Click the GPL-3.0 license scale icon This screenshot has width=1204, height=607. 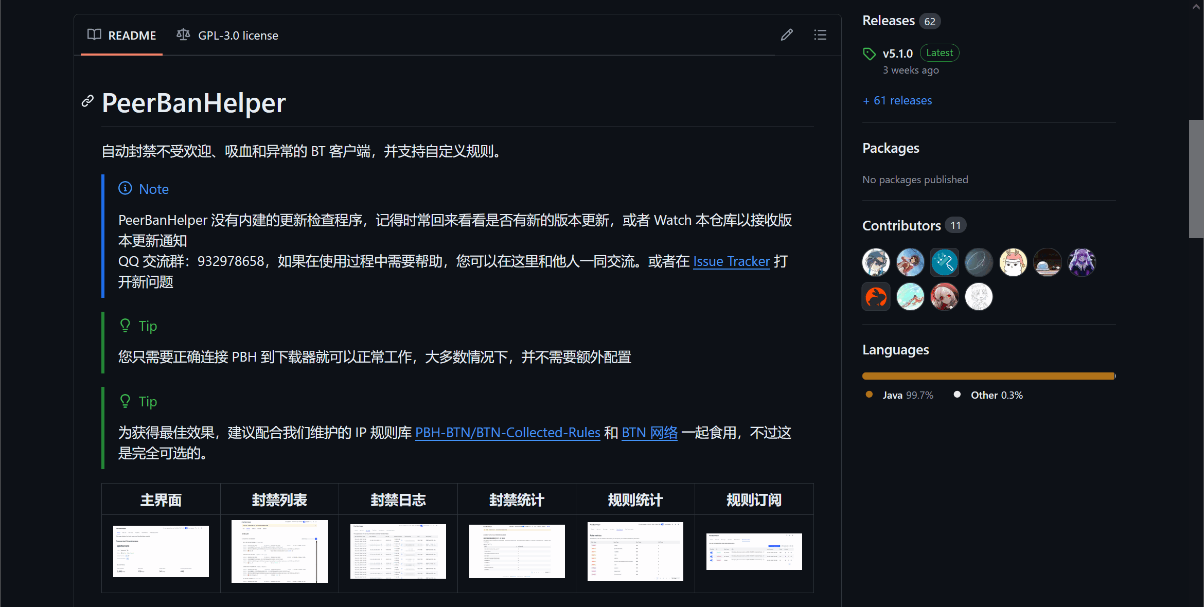(183, 34)
